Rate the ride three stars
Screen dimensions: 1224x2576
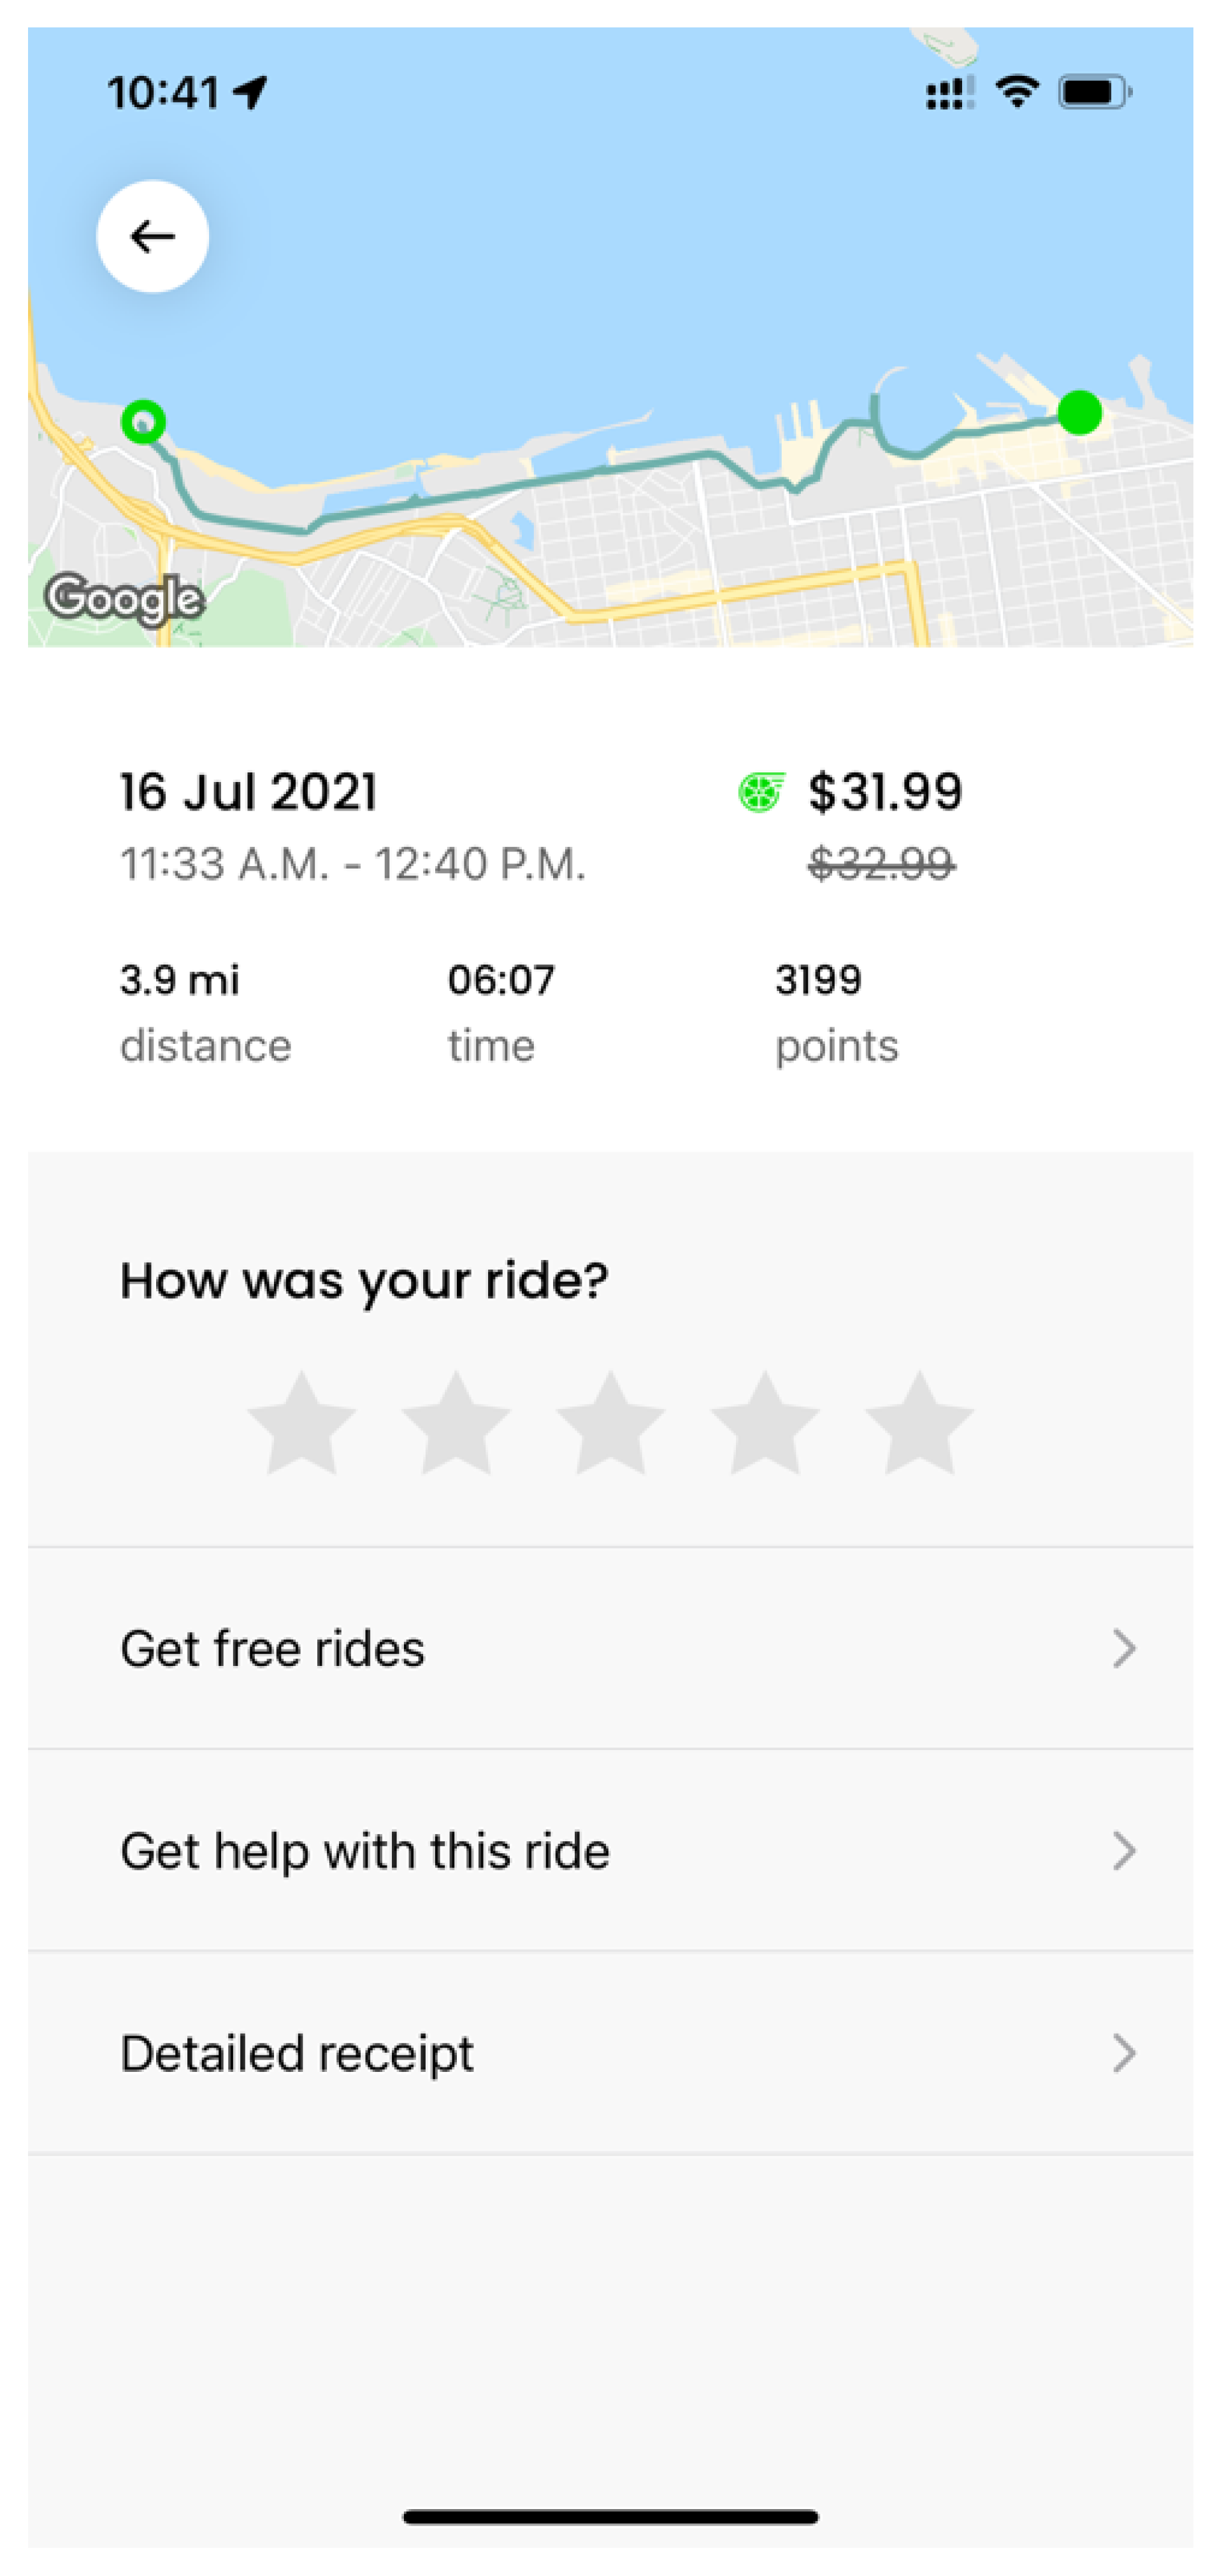point(610,1424)
